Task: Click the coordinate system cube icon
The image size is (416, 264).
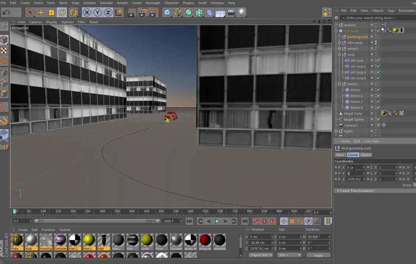Action: coord(119,13)
